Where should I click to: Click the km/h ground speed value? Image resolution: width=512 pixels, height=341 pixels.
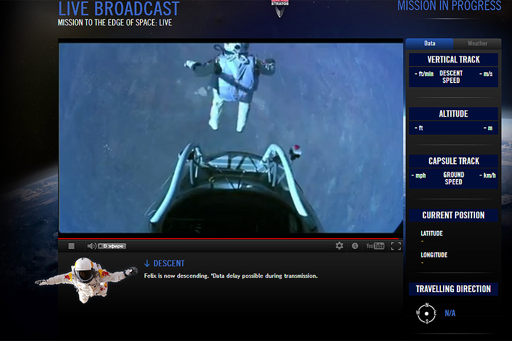488,176
